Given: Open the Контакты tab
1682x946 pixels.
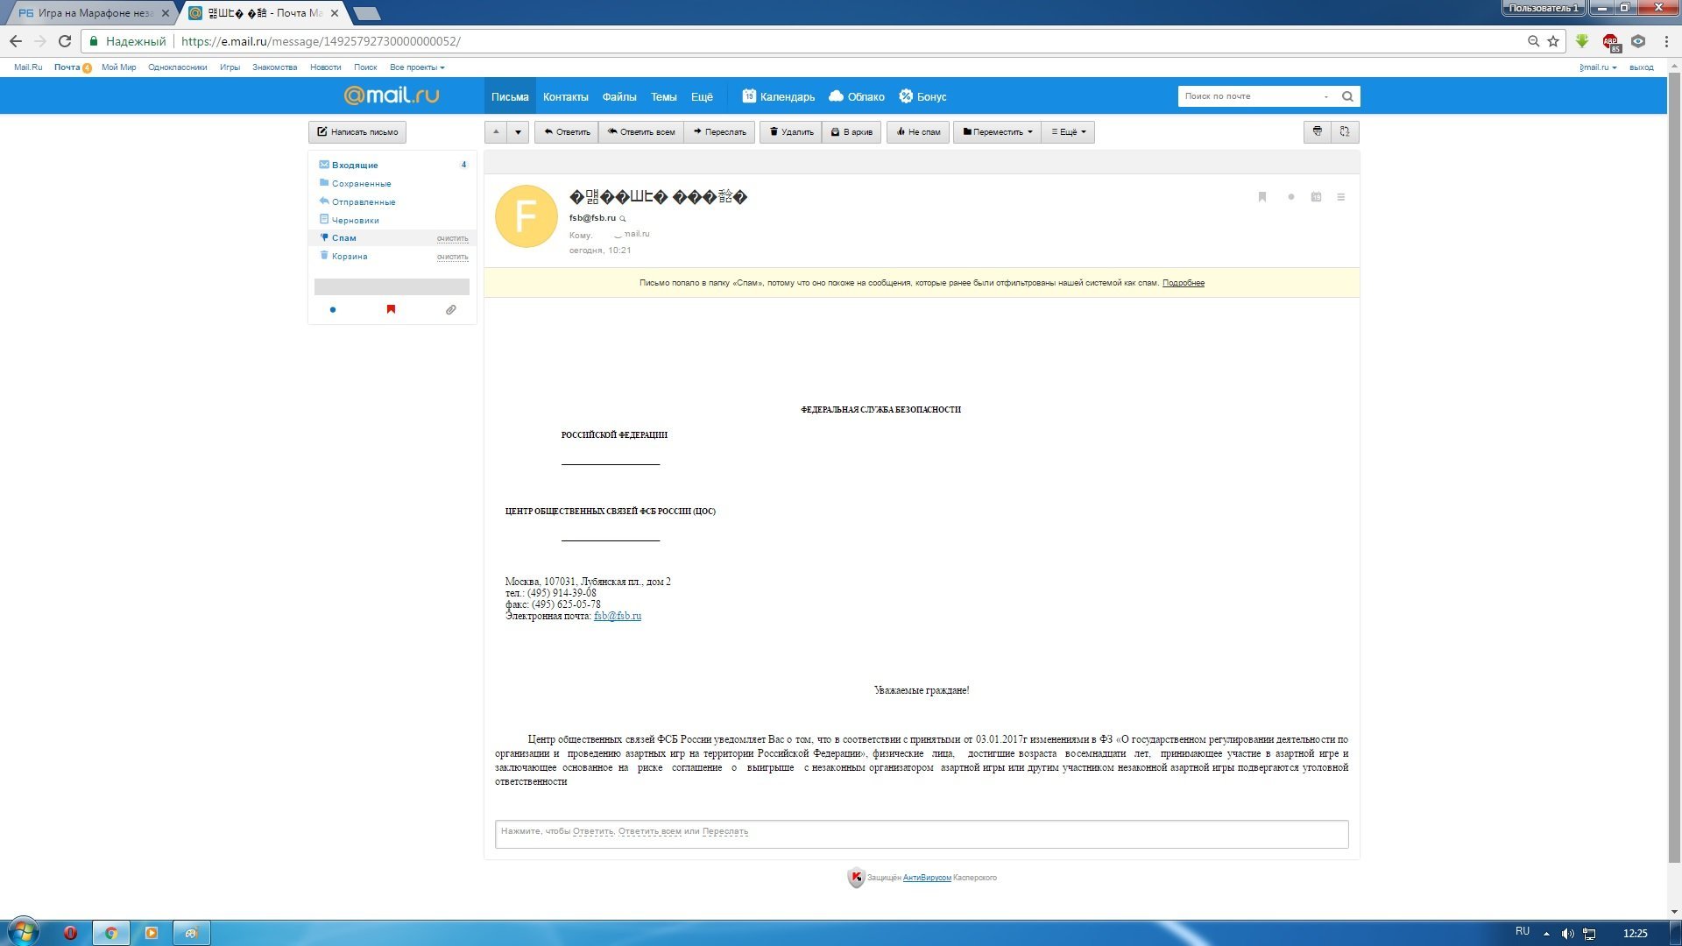Looking at the screenshot, I should 565,97.
